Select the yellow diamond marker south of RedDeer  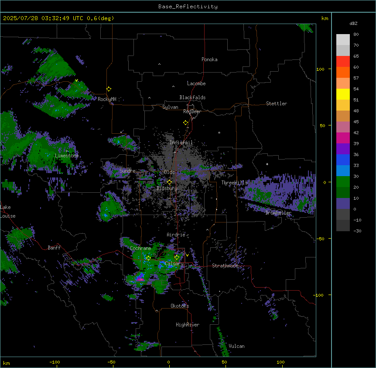tap(185, 123)
